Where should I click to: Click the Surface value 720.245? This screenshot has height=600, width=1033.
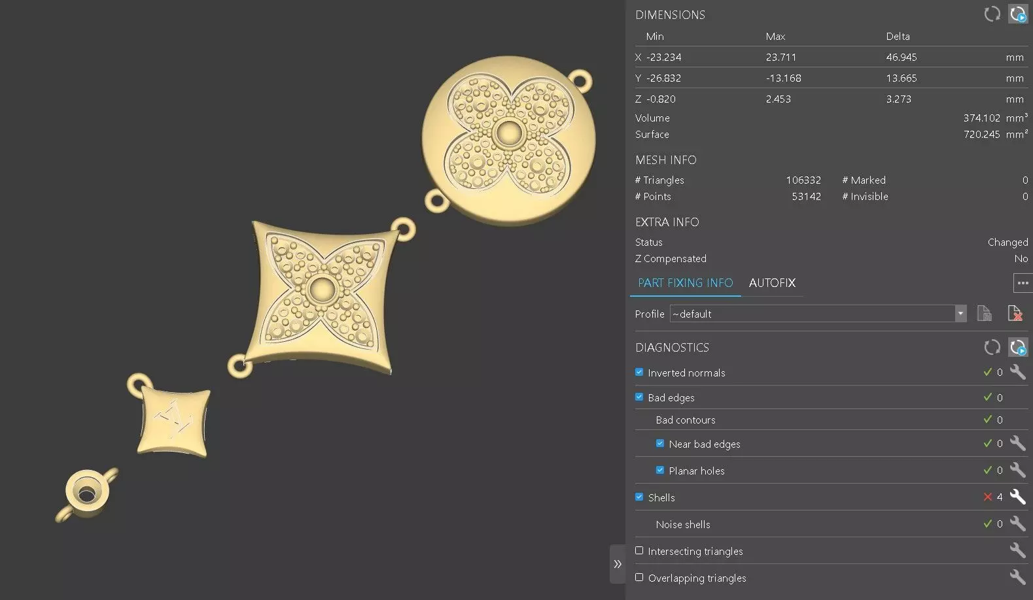pyautogui.click(x=981, y=135)
